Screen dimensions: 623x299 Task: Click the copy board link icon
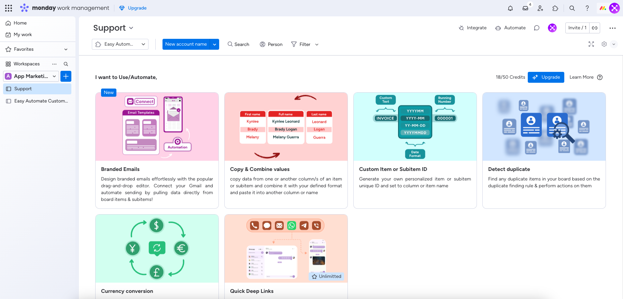[x=595, y=28]
